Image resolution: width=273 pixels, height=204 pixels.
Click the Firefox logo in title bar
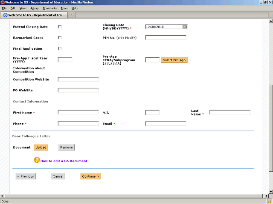[x=3, y=2]
